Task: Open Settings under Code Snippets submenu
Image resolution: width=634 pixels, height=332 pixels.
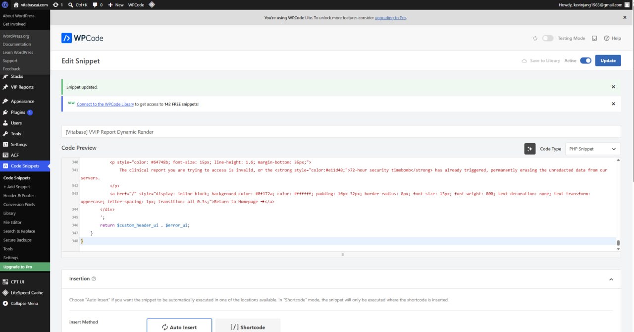Action: pyautogui.click(x=10, y=258)
